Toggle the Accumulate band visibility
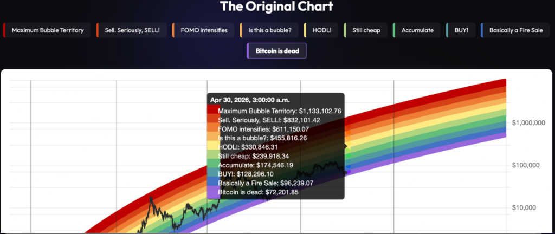 coord(417,30)
